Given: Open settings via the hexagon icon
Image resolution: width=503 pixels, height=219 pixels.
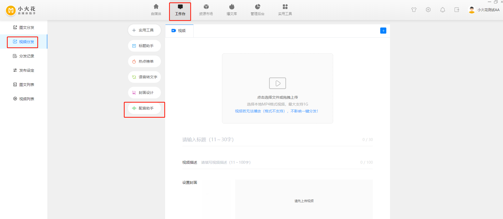Looking at the screenshot, I should click(428, 10).
